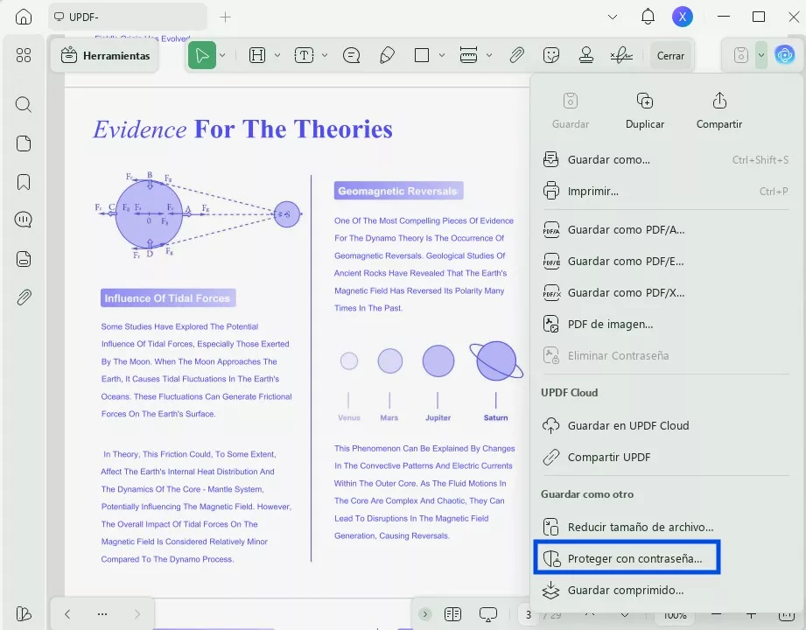Select Guardar como PDF/E...
Screen dimensions: 806x630
pyautogui.click(x=666, y=261)
